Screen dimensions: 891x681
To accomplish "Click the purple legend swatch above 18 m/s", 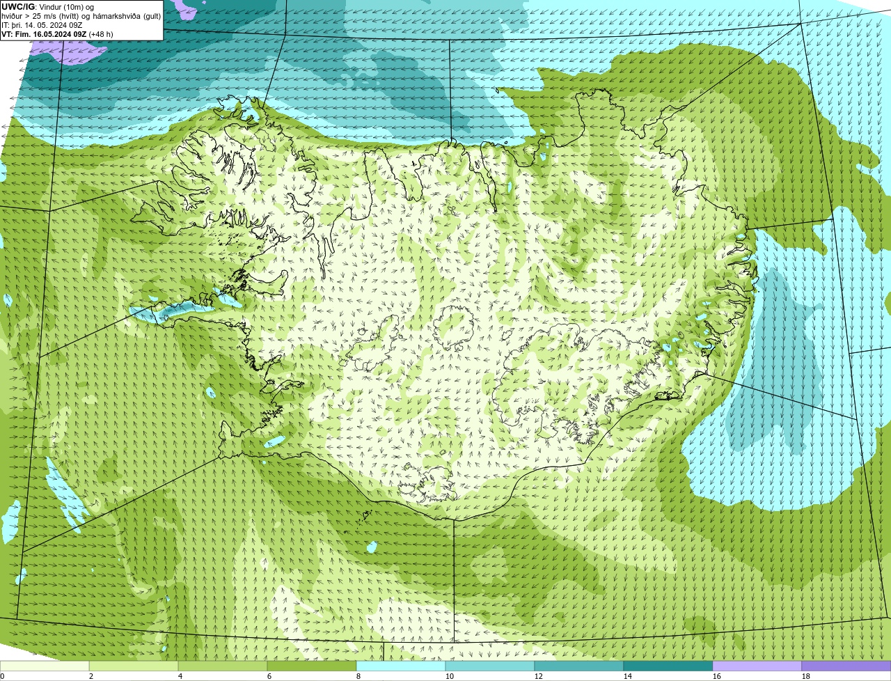I will click(x=846, y=666).
